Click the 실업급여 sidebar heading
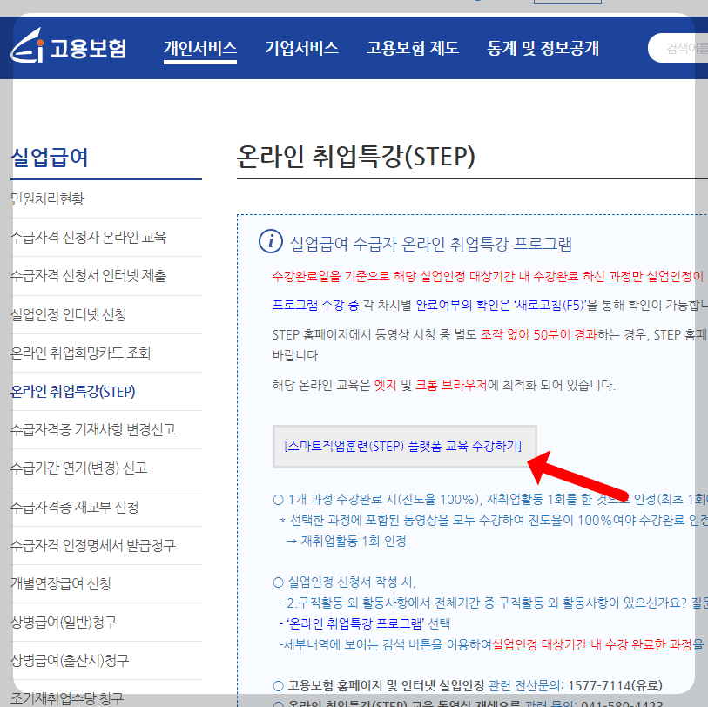Screen dimensions: 708x707 tap(50, 158)
